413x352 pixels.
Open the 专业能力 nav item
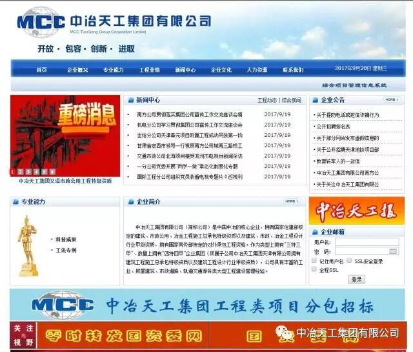click(x=114, y=70)
